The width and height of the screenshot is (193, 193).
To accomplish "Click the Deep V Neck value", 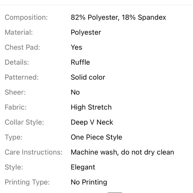I will coord(92,122).
